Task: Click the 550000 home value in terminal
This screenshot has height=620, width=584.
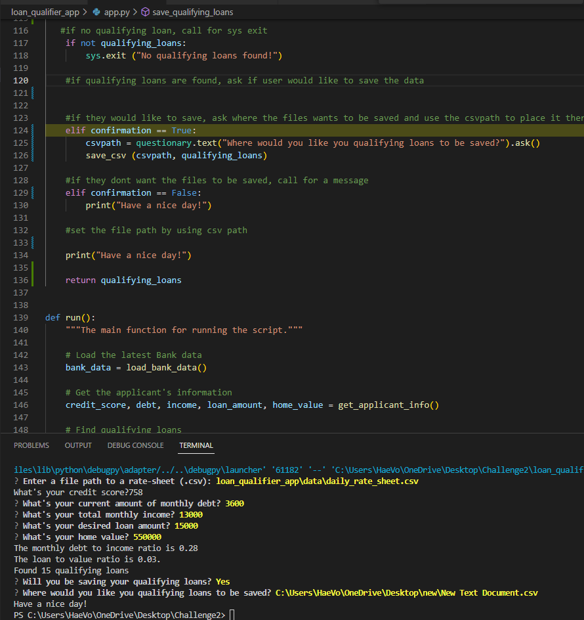Action: pos(147,537)
